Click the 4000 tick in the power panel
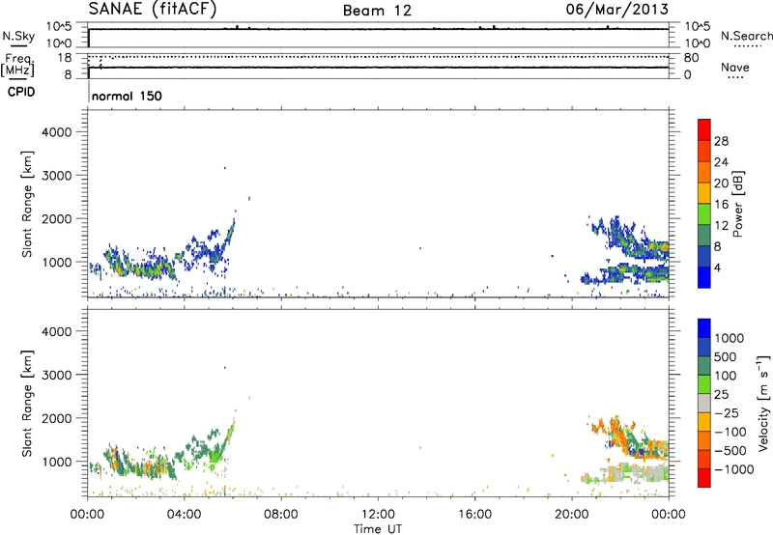The width and height of the screenshot is (773, 535). coord(56,132)
